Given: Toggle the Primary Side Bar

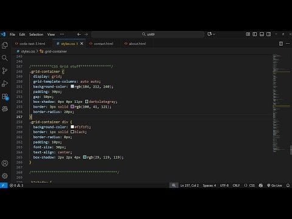Looking at the screenshot, I should pyautogui.click(x=255, y=34).
